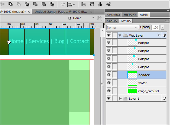Click the Web Layer active-layer radio circle
Viewport: 170px width, 125px height.
[x=164, y=35]
